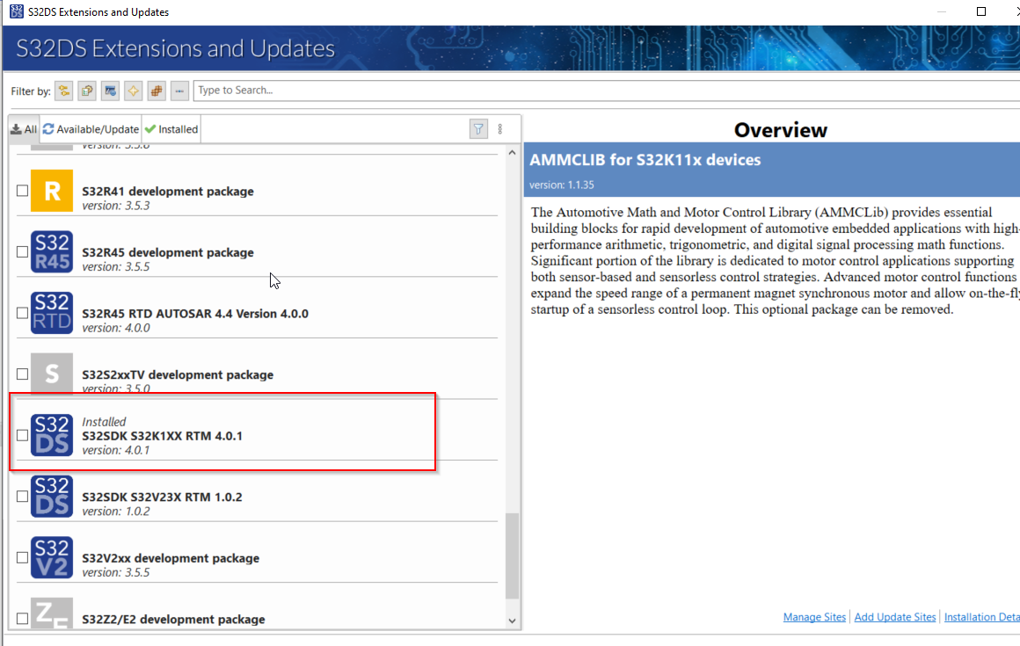This screenshot has height=646, width=1020.
Task: Click the package list scroll down arrow
Action: point(512,621)
